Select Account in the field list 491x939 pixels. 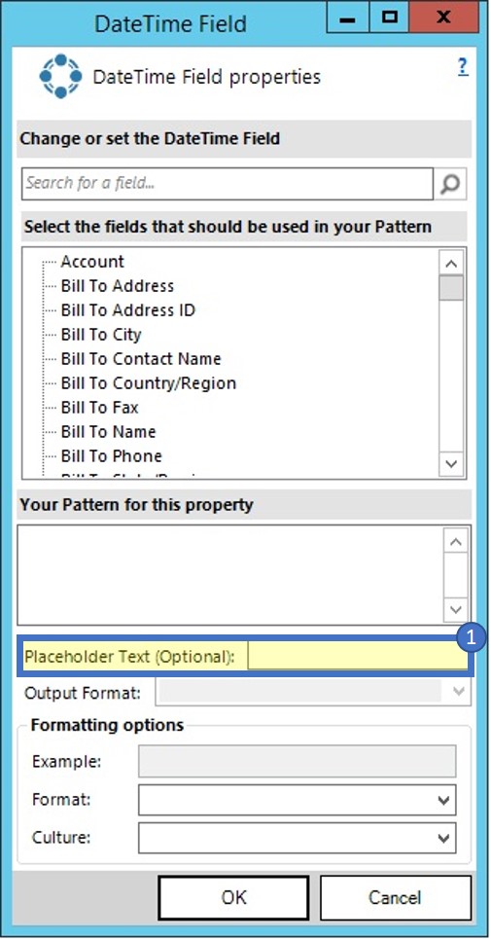(x=92, y=262)
